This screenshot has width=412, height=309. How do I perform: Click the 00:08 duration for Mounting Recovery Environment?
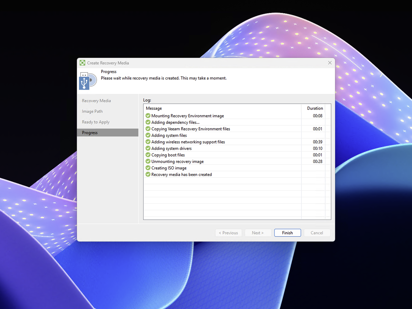coord(318,116)
